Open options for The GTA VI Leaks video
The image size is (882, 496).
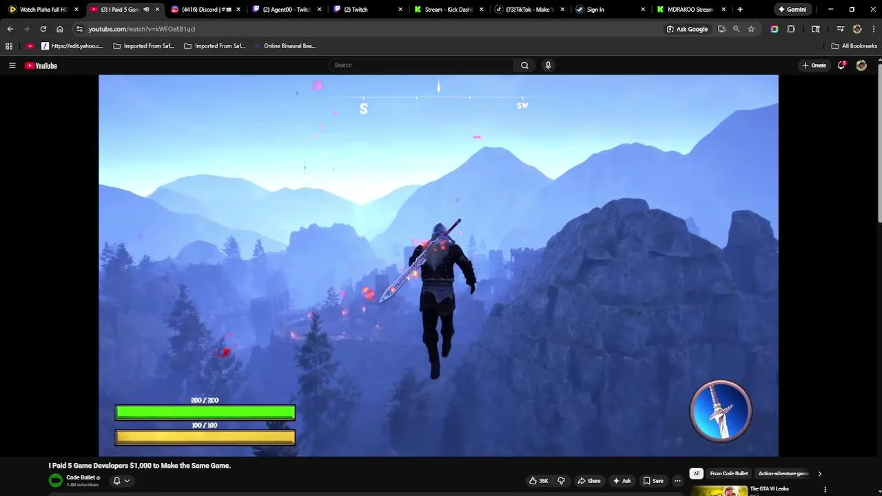pyautogui.click(x=825, y=490)
